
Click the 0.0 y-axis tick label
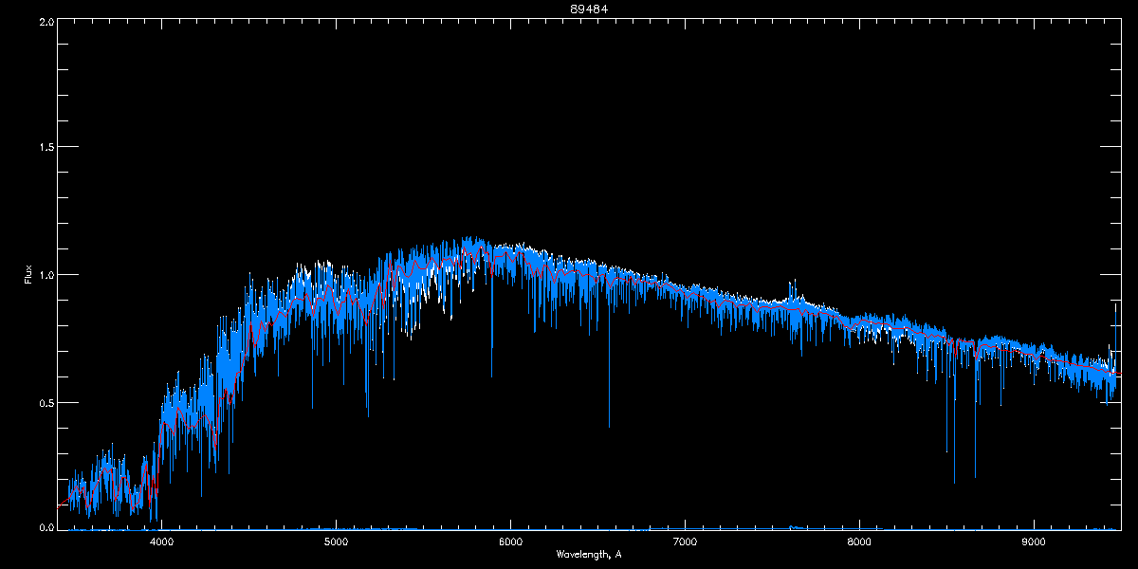pos(45,526)
